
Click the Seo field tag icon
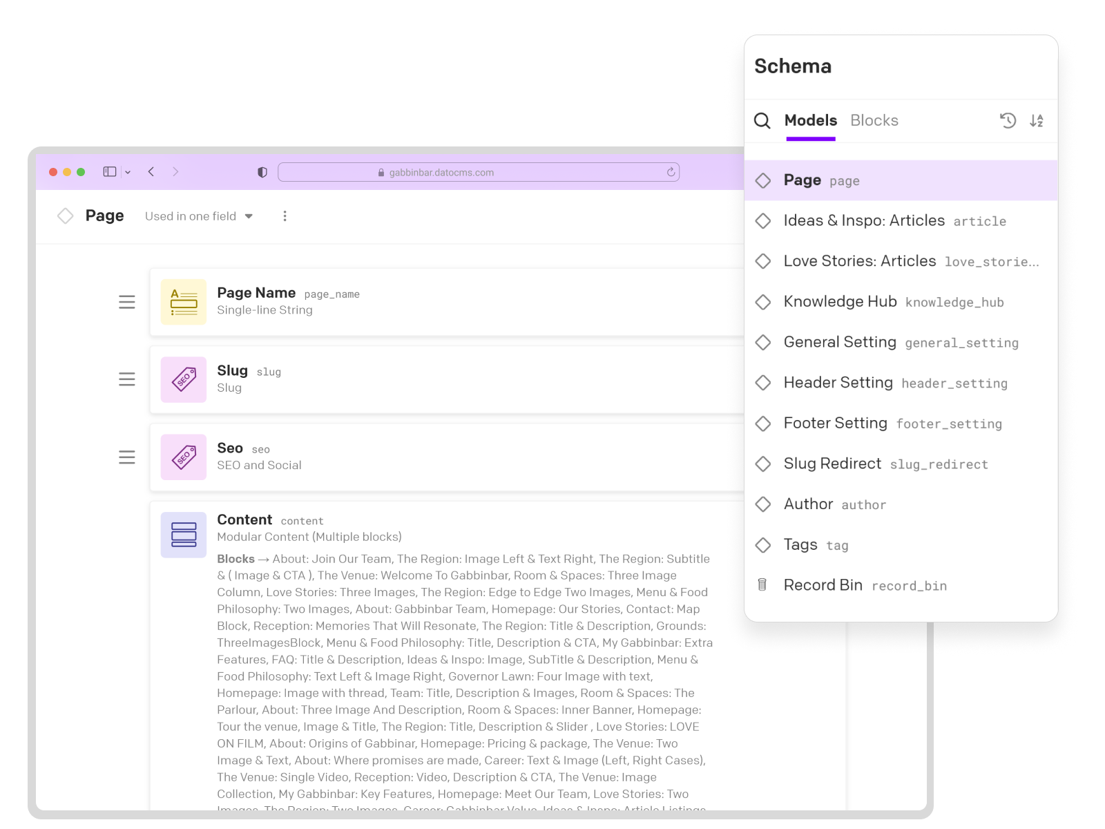184,457
